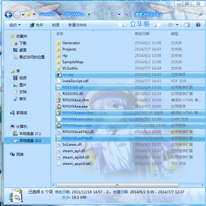Click the folder icon in address bar

pyautogui.click(x=28, y=14)
